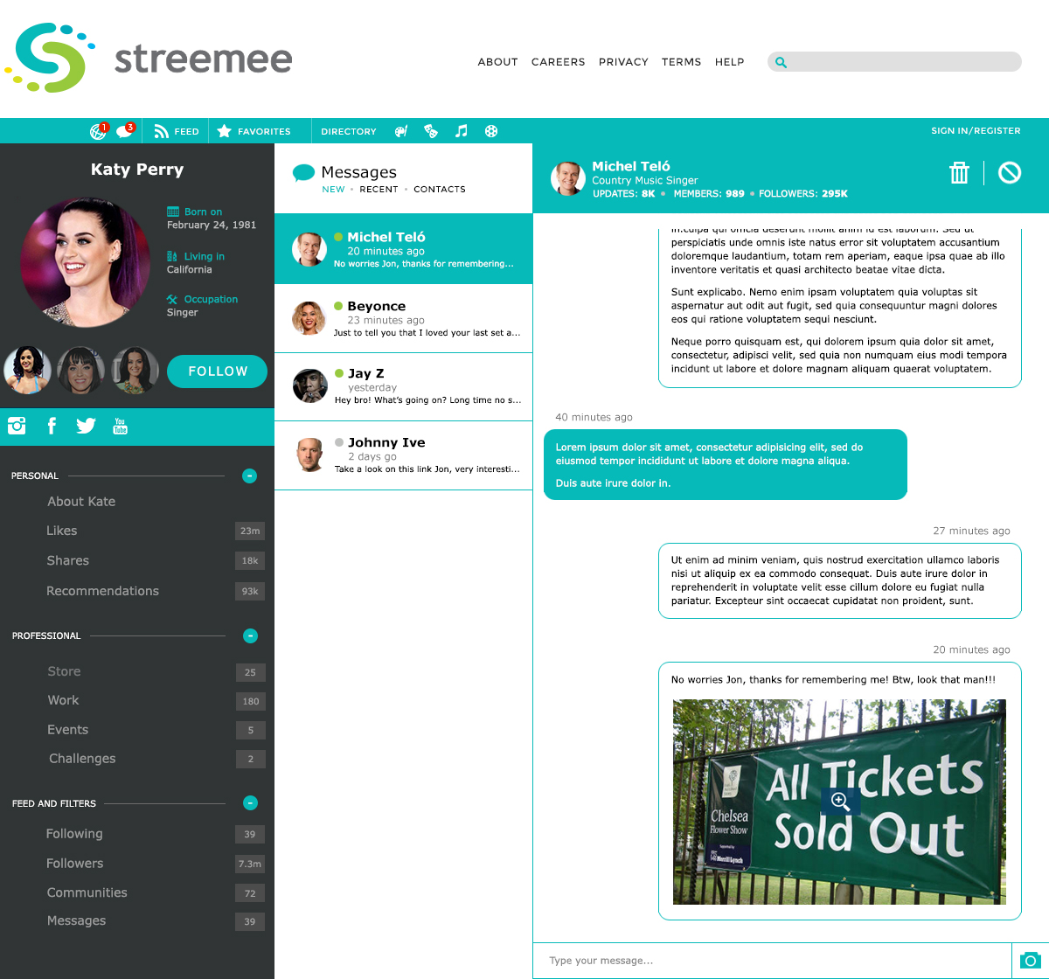Click the Messages speech bubble icon
The width and height of the screenshot is (1049, 979).
[303, 172]
